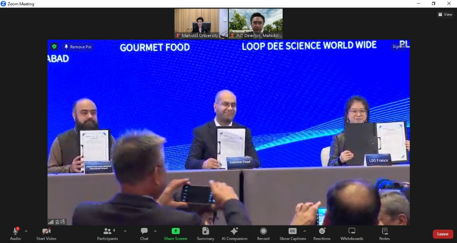457x243 pixels.
Task: Open the Participants panel
Action: [x=108, y=234]
